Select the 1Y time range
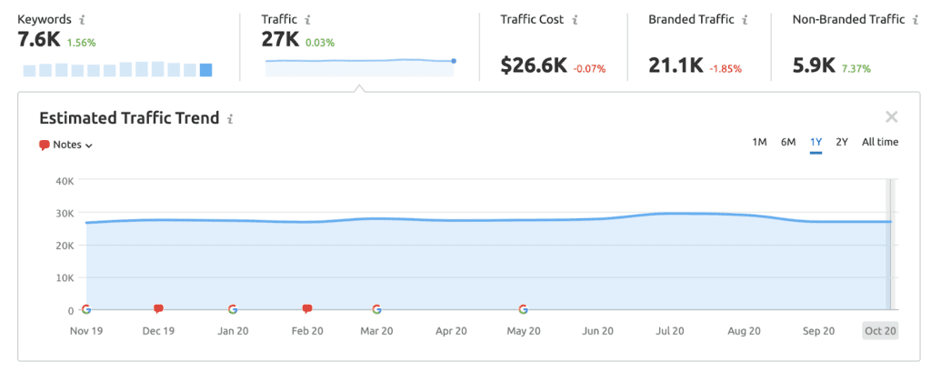The image size is (931, 372). tap(816, 142)
